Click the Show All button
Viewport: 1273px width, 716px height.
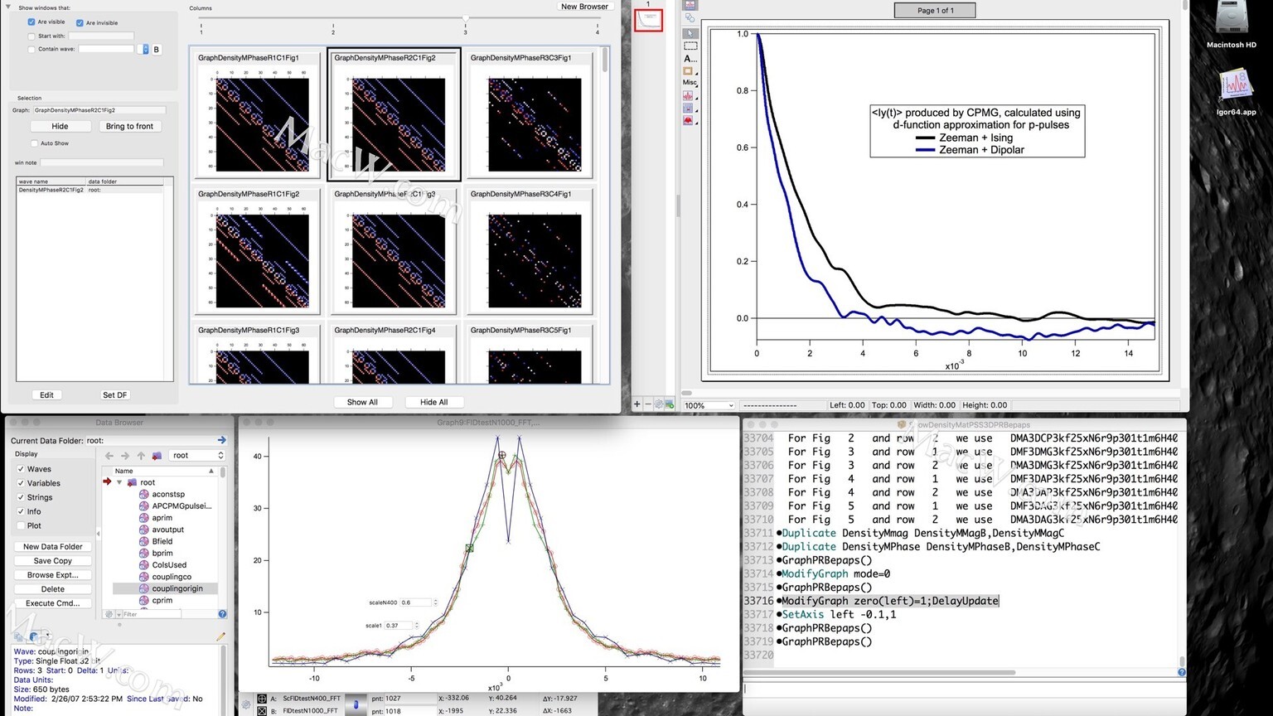[x=362, y=402]
